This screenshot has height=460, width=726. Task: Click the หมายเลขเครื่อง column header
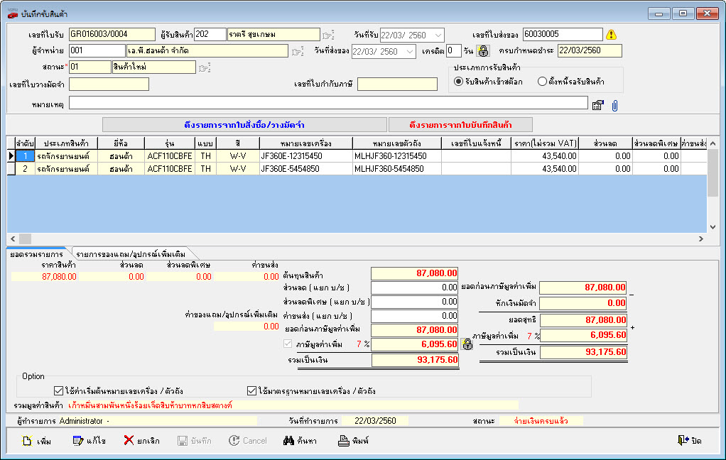(x=305, y=143)
